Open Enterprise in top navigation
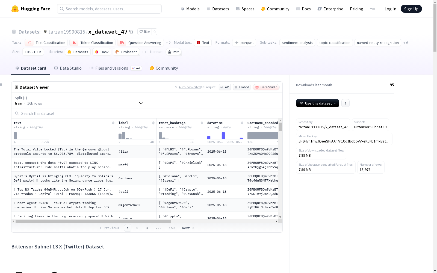 click(330, 9)
